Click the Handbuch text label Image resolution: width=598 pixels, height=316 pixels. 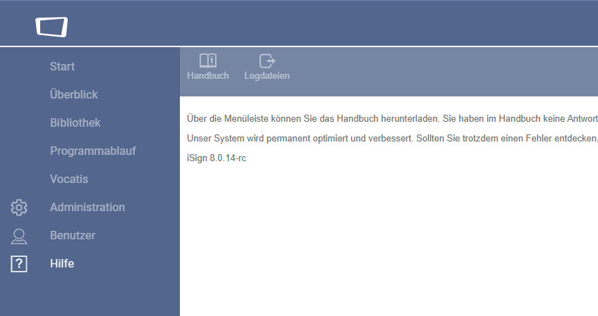[208, 75]
